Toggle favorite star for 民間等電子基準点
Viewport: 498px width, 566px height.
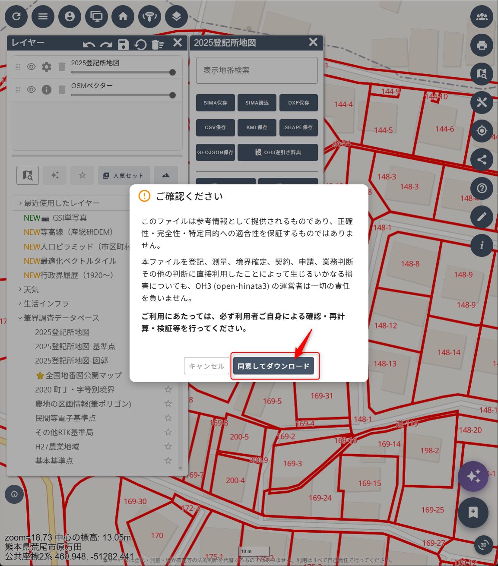point(168,418)
